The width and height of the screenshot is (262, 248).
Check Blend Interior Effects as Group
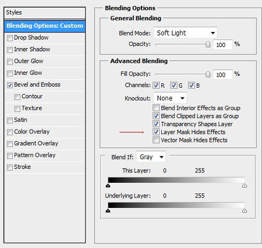point(156,107)
